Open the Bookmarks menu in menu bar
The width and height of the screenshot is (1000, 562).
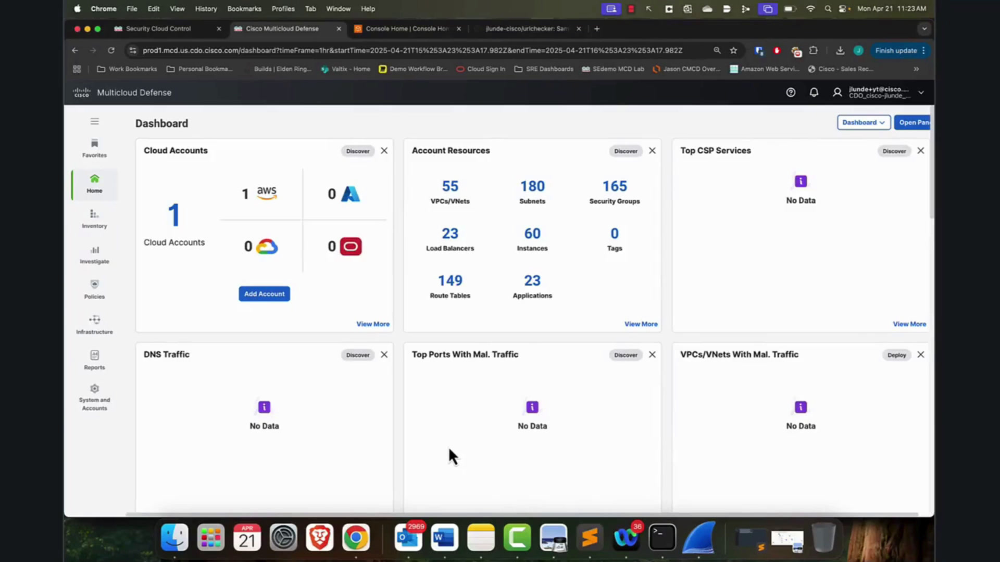click(x=244, y=9)
